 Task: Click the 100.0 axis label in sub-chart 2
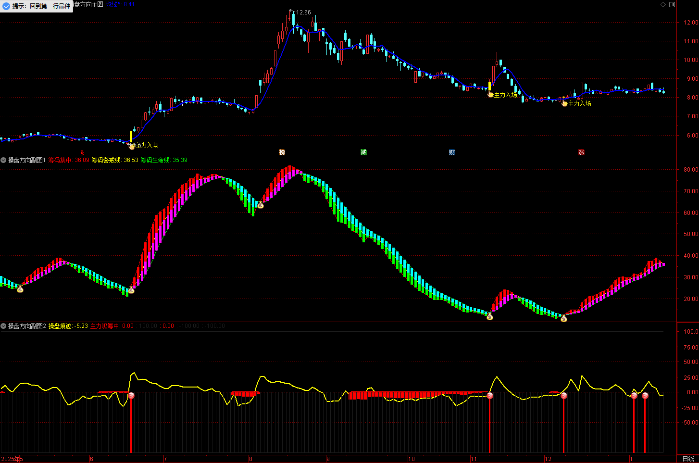[x=691, y=332]
